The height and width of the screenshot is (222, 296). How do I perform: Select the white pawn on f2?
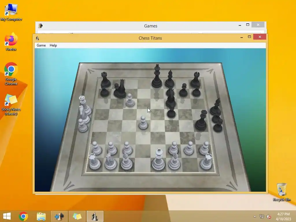173,148
